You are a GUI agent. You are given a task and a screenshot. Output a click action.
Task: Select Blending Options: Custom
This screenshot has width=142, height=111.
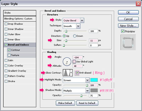(x=20, y=19)
